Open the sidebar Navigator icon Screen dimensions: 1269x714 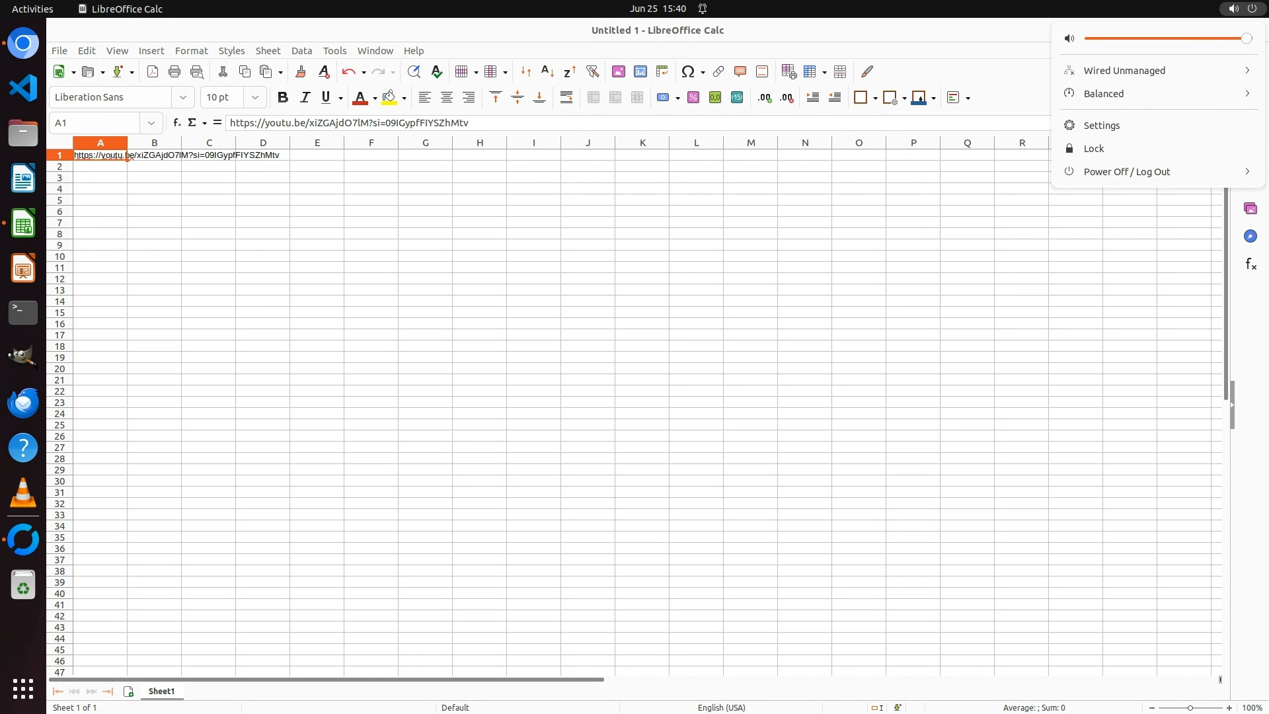coord(1250,237)
